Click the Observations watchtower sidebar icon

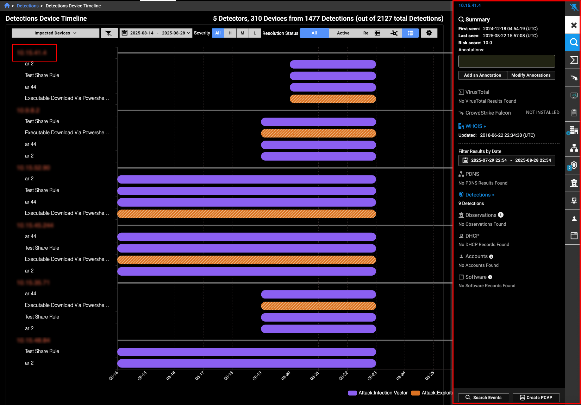pyautogui.click(x=574, y=183)
